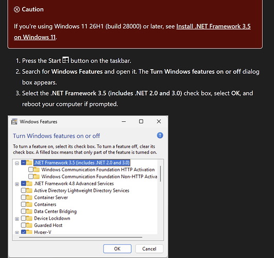
Task: Click the help question mark icon in Windows Features
Action: [160, 135]
